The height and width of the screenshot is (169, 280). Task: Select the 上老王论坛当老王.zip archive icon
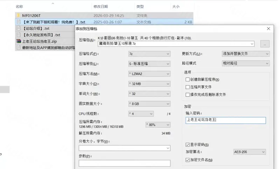click(x=19, y=41)
